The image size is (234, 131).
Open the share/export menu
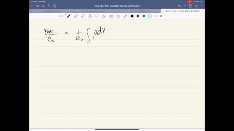point(55,6)
